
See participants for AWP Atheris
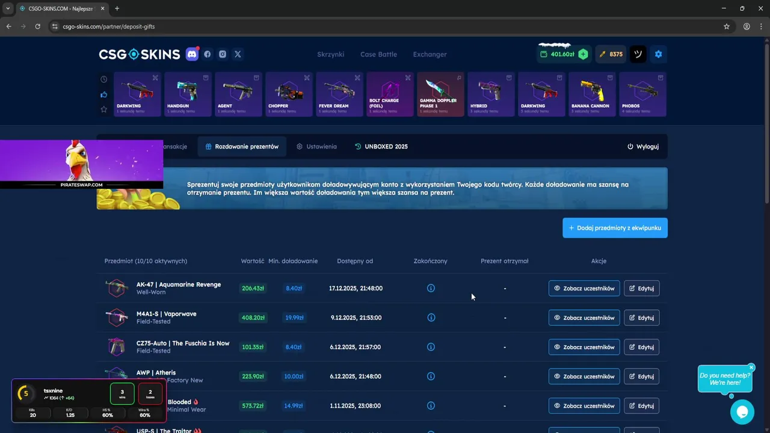pyautogui.click(x=584, y=376)
